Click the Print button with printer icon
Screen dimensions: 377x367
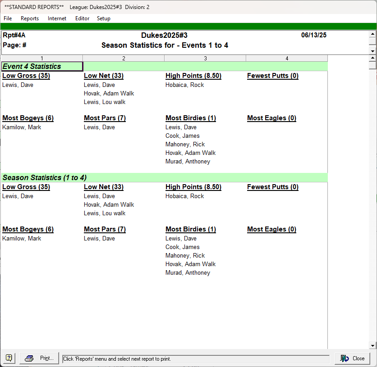(x=39, y=358)
